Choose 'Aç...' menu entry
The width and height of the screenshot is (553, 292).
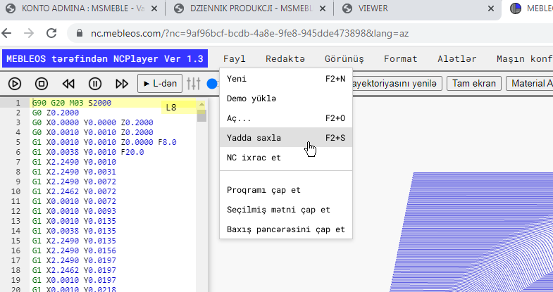(x=286, y=118)
